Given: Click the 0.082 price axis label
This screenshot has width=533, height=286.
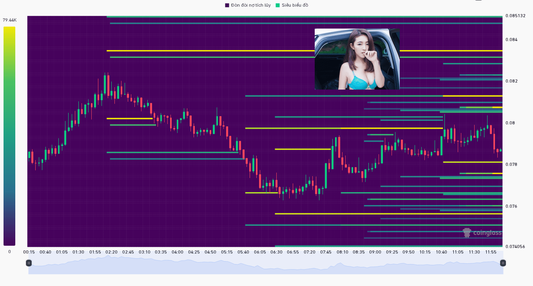Looking at the screenshot, I should pyautogui.click(x=511, y=81).
